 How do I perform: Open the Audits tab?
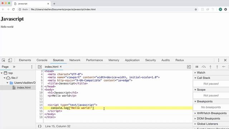click(x=165, y=60)
